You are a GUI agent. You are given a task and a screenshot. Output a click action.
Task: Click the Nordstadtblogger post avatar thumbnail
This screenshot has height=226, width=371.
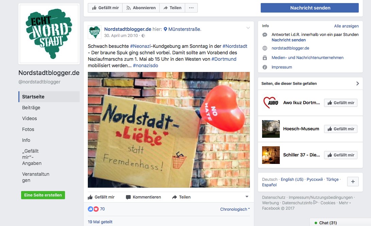tap(95, 32)
